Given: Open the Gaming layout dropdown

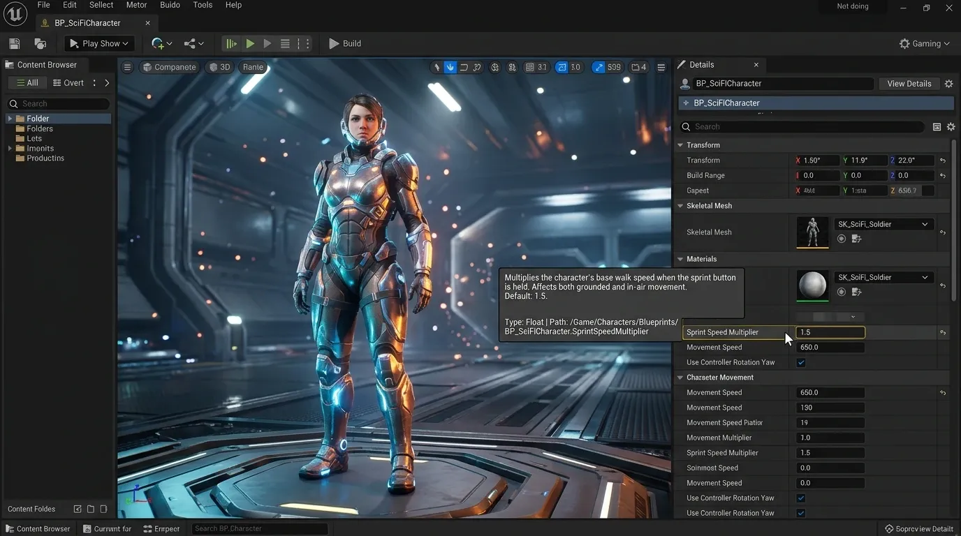Looking at the screenshot, I should pos(925,43).
